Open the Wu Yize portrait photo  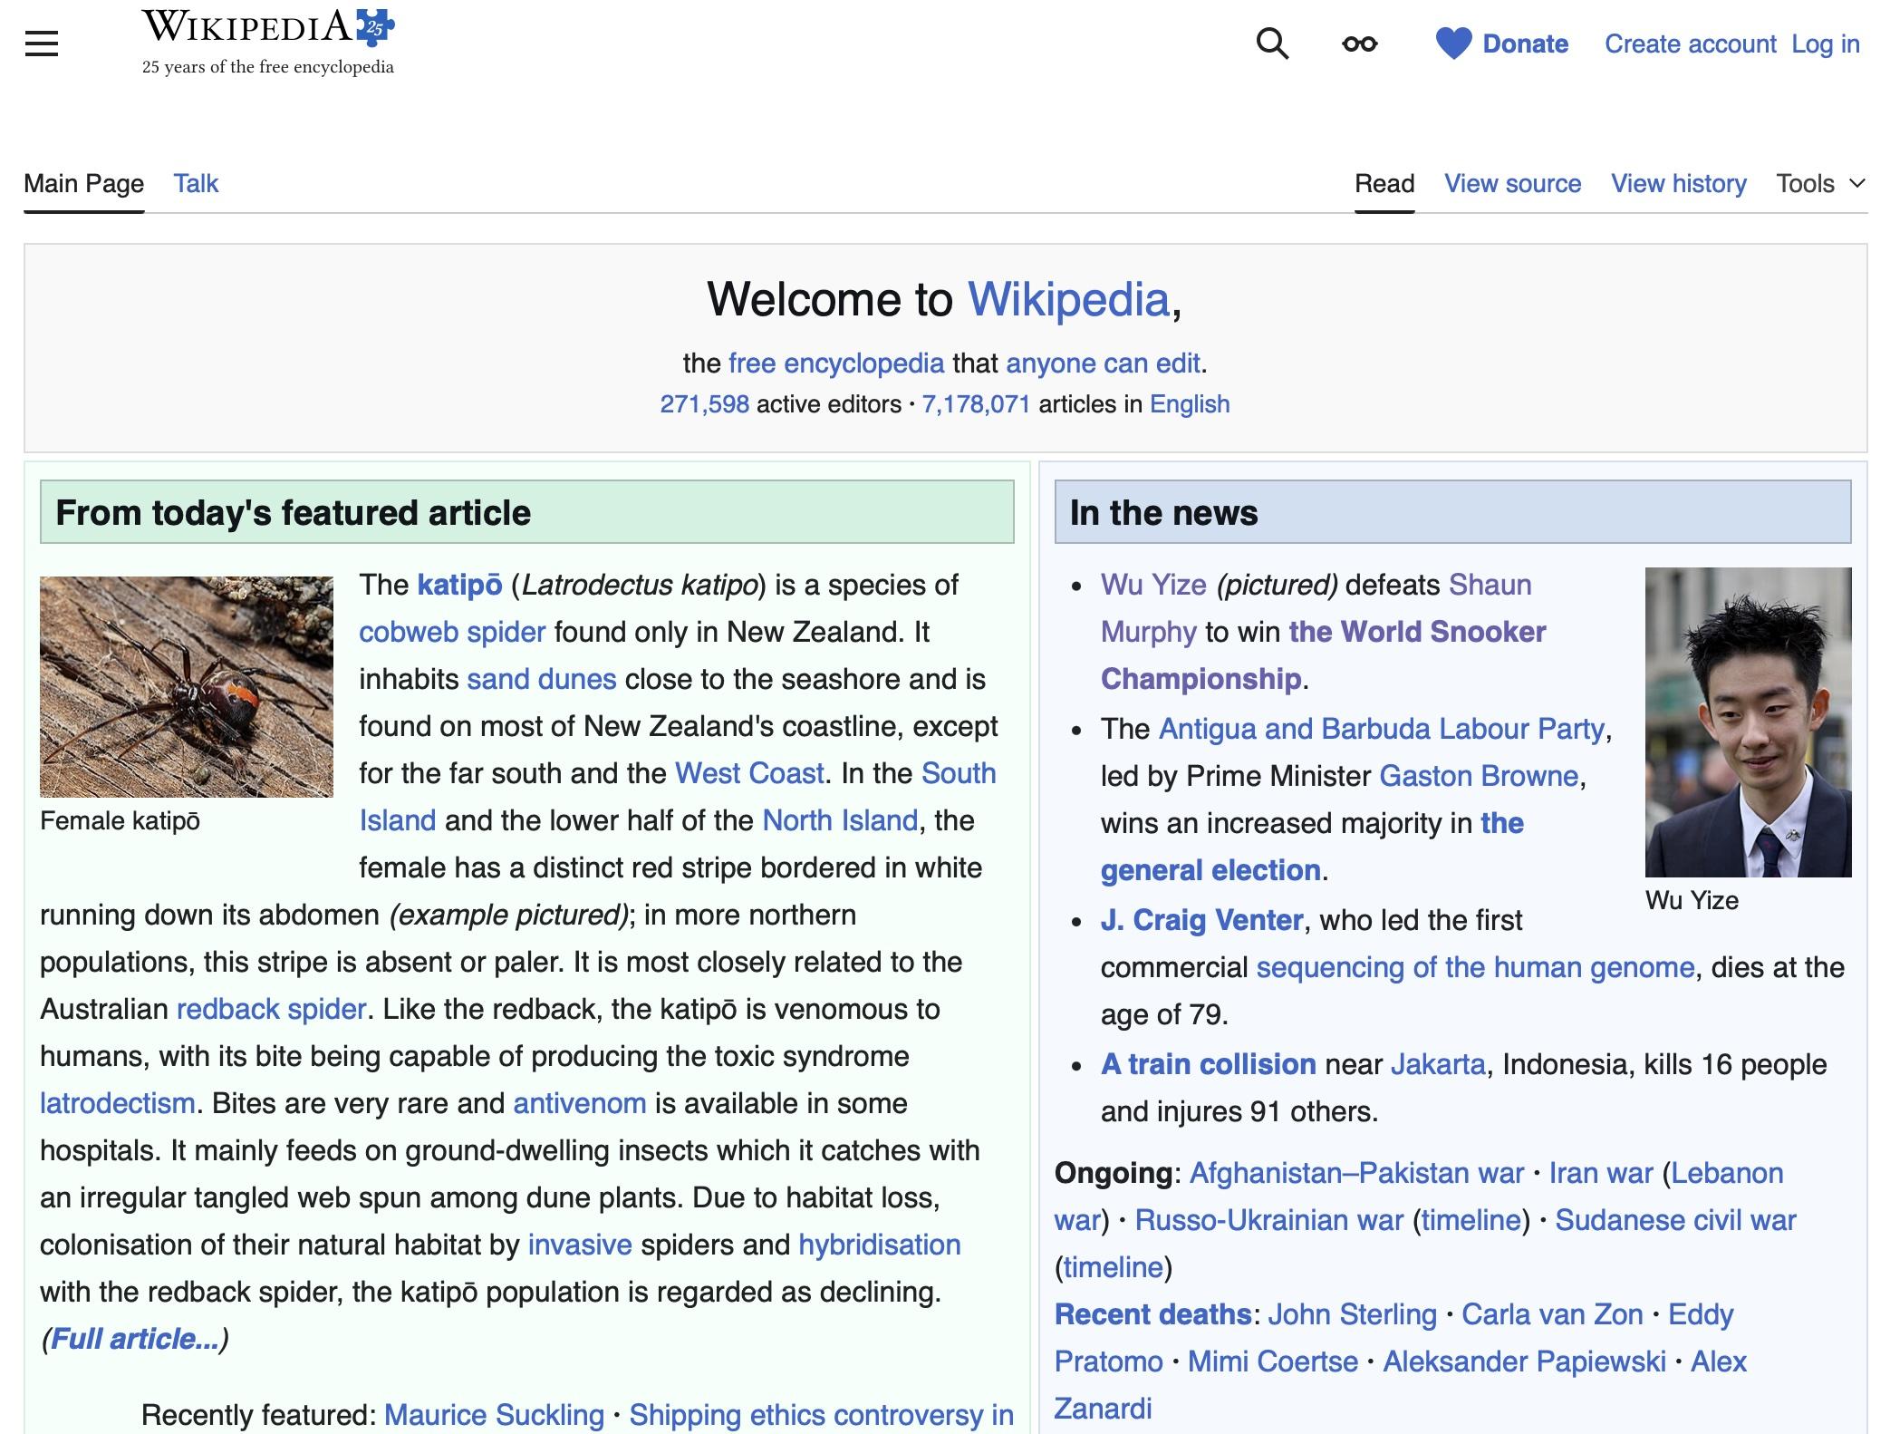(1748, 722)
